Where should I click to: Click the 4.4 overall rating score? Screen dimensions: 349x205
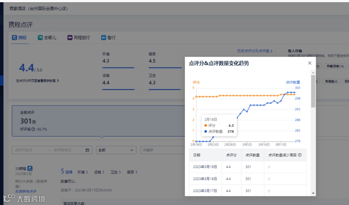[x=26, y=68]
